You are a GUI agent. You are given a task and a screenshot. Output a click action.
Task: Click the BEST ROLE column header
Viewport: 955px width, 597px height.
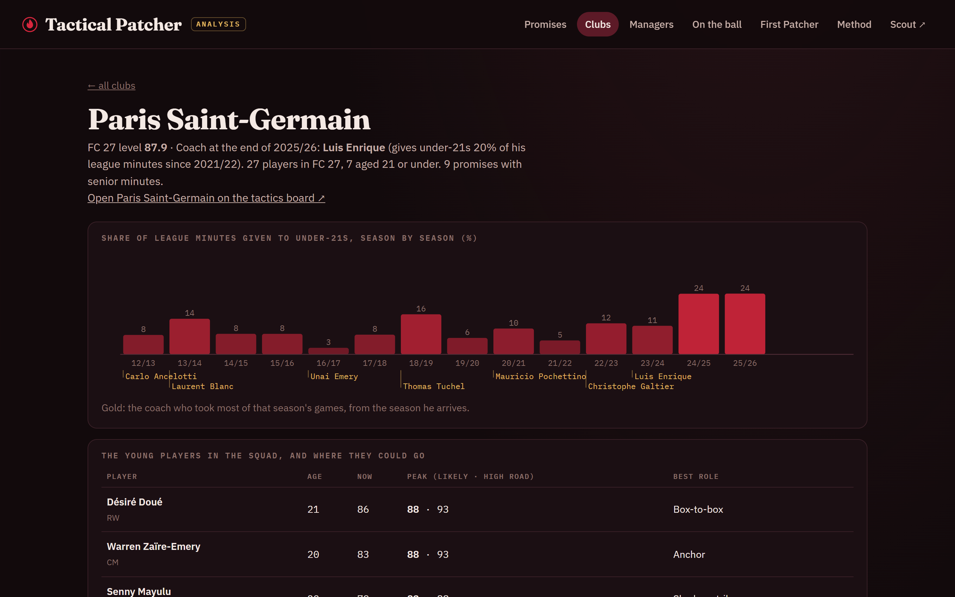pyautogui.click(x=696, y=477)
